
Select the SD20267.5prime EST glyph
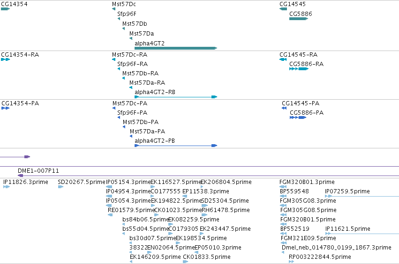point(60,187)
